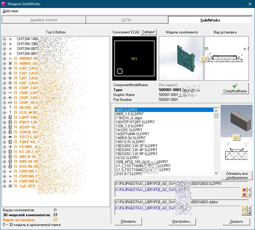This screenshot has height=230, width=255.
Task: Click the CompModName button with green checkmark
Action: [x=235, y=88]
